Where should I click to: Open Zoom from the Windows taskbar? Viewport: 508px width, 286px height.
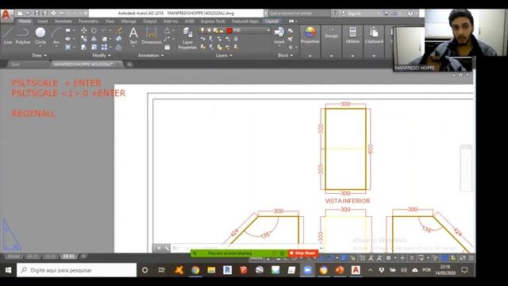coord(307,270)
